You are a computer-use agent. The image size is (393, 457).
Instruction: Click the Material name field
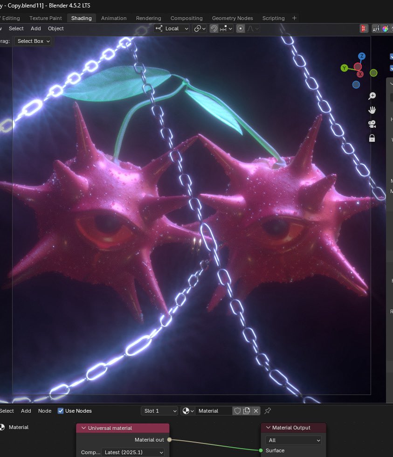[x=214, y=411]
